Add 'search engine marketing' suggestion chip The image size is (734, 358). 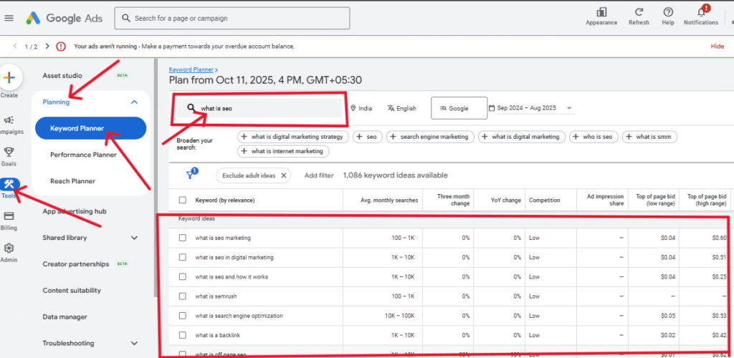(430, 137)
